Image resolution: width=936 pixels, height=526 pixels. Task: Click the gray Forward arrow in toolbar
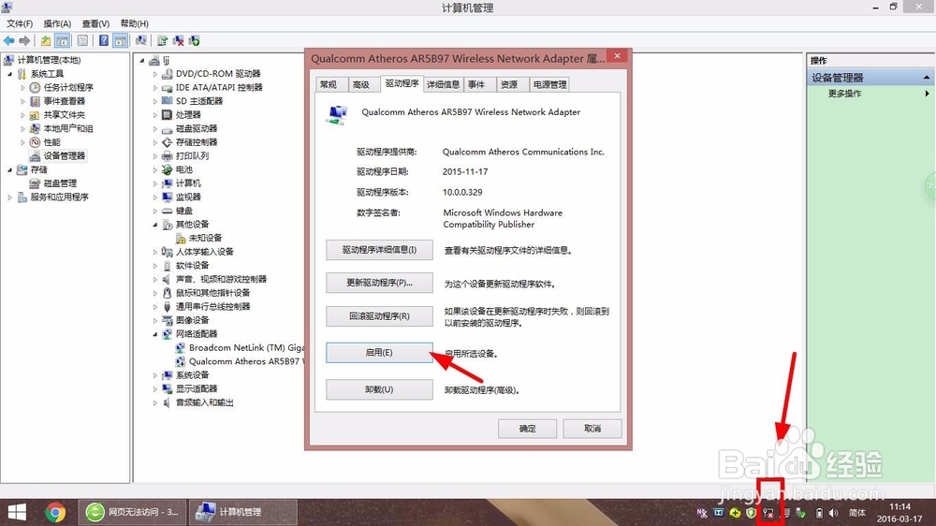pyautogui.click(x=24, y=40)
